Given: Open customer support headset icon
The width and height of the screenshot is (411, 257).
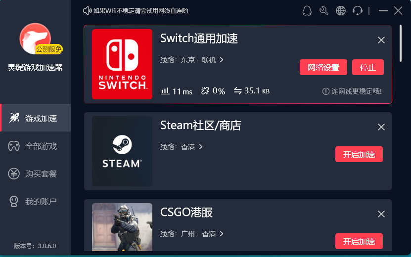Looking at the screenshot, I should [358, 11].
